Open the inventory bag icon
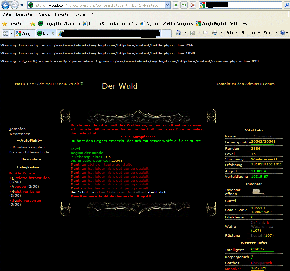Viewport: 290px width, 271px height. point(258,192)
